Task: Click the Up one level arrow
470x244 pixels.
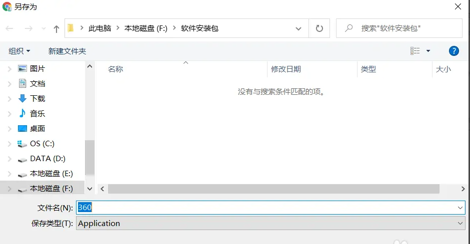Action: point(56,29)
